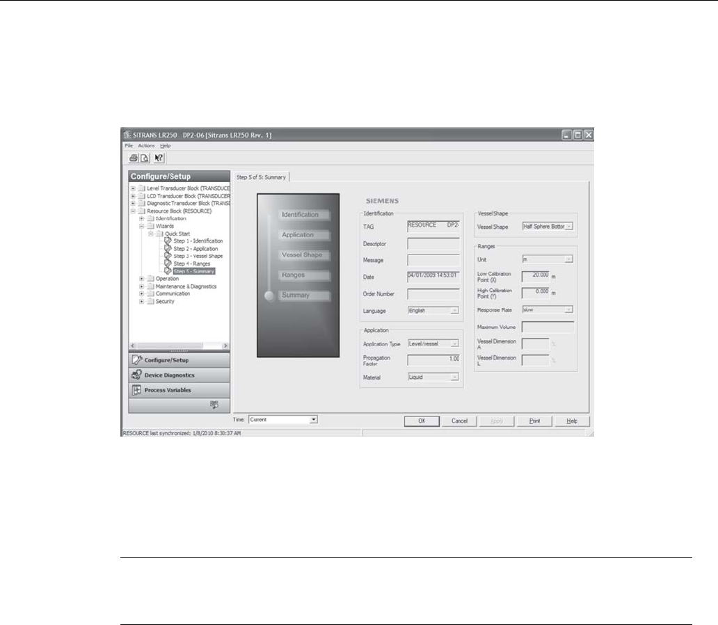
Task: Click the Order Number input field
Action: pos(433,294)
